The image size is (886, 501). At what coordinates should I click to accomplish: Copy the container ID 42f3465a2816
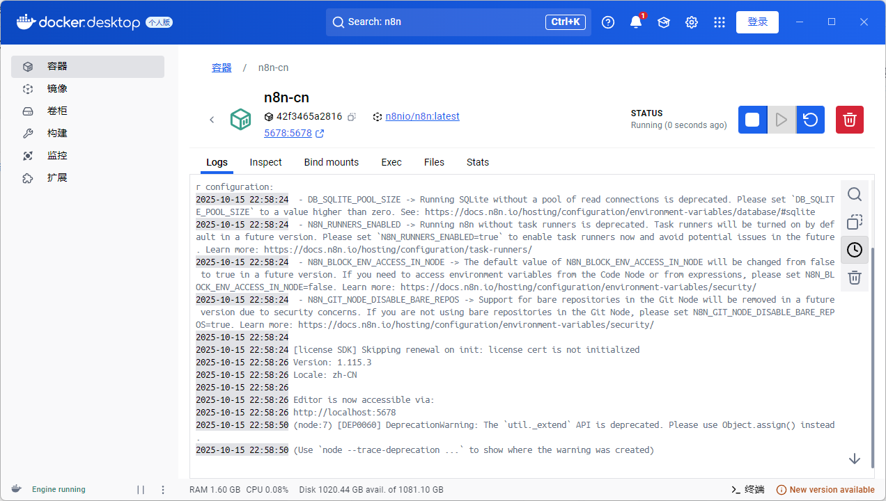[x=352, y=117]
